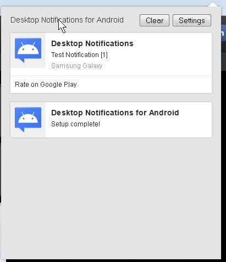Open the Settings button
The height and width of the screenshot is (262, 226).
[x=192, y=20]
